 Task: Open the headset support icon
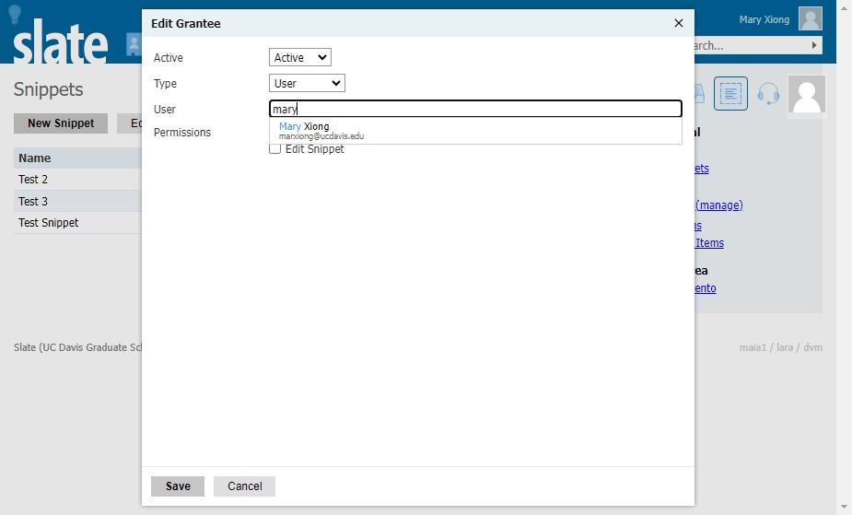tap(768, 93)
